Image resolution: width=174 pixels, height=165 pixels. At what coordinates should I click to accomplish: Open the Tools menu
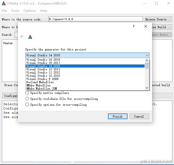click(x=15, y=11)
